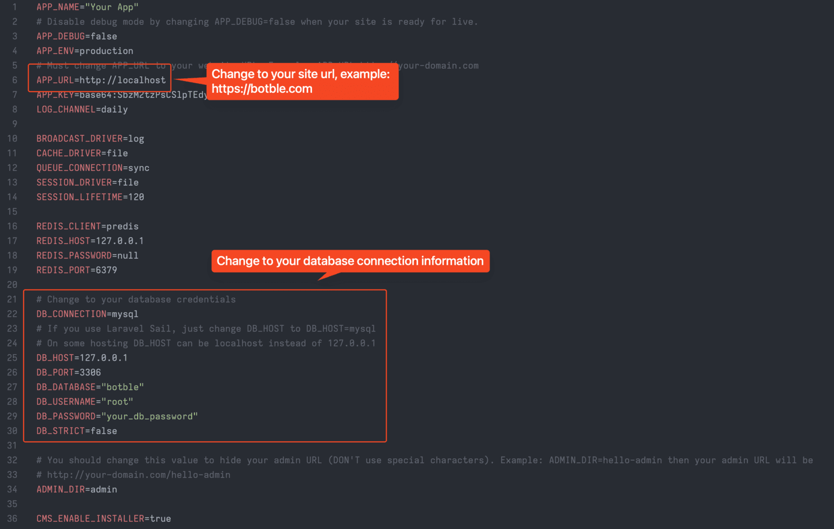Viewport: 834px width, 529px height.
Task: Click the CACHE_DRIVER=file entry
Action: point(81,153)
